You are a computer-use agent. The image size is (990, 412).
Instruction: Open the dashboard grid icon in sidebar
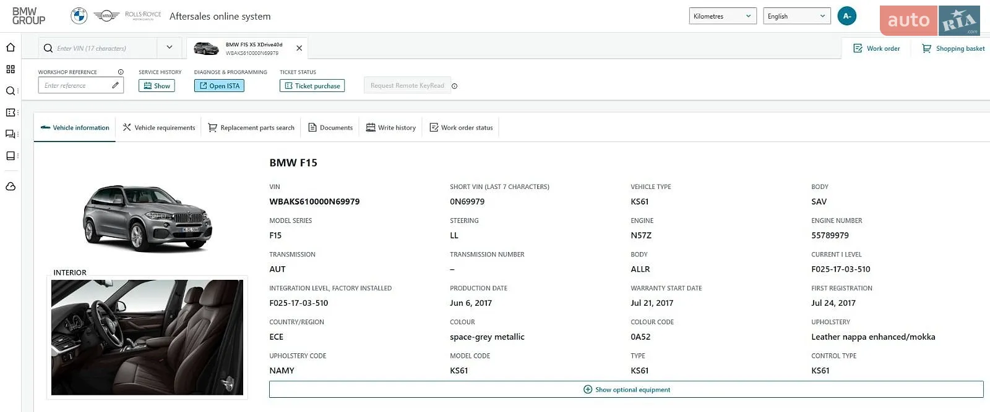11,69
